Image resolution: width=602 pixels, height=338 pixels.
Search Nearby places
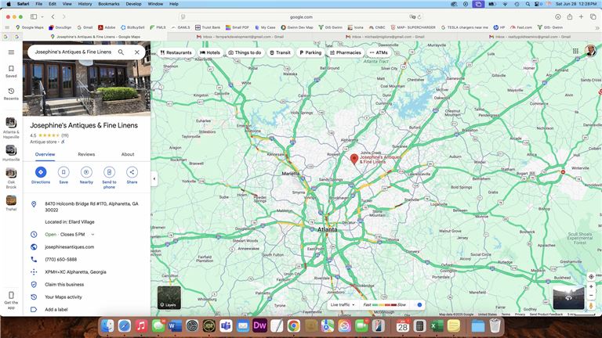(86, 175)
